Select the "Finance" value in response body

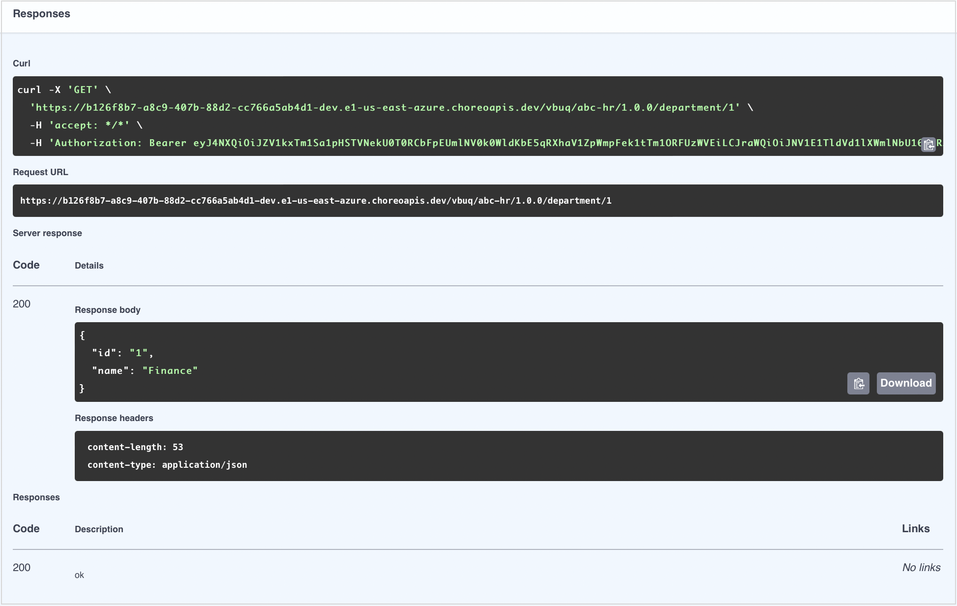[170, 371]
